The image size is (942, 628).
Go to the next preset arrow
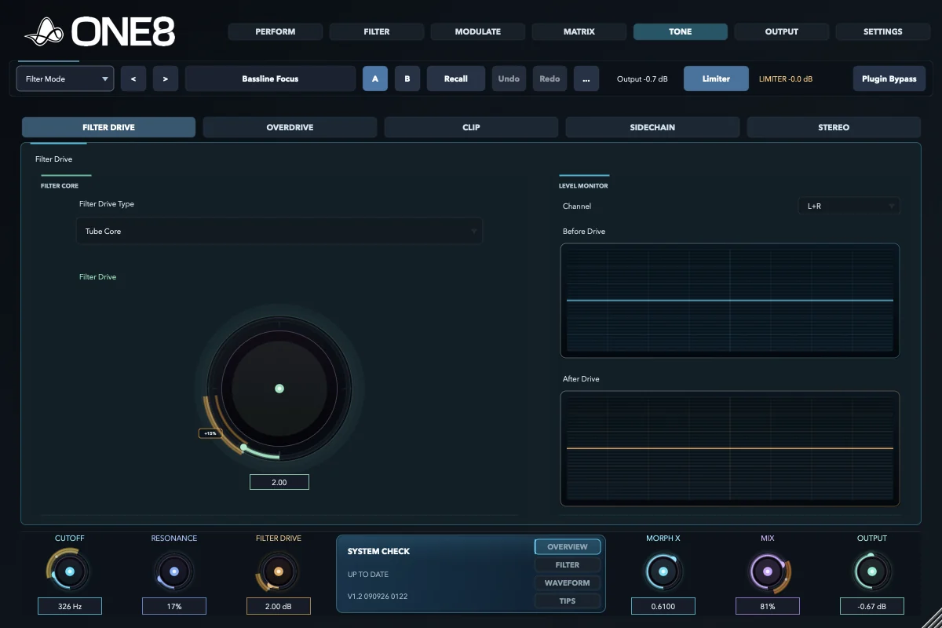pos(166,78)
